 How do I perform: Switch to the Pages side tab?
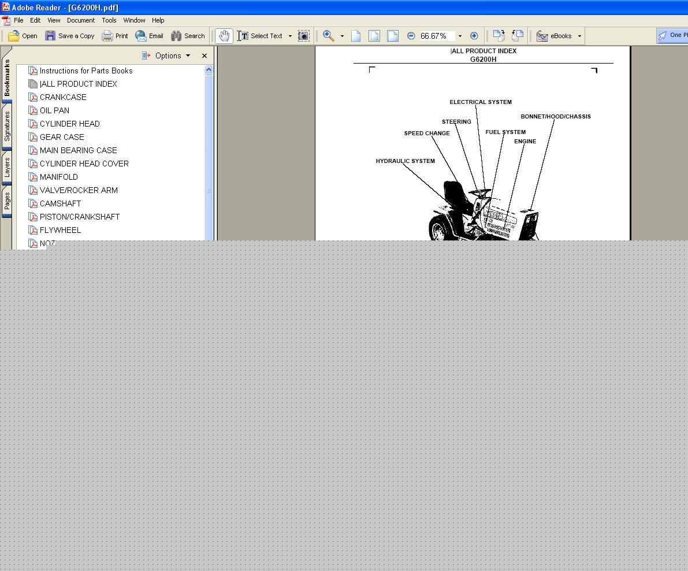coord(6,202)
